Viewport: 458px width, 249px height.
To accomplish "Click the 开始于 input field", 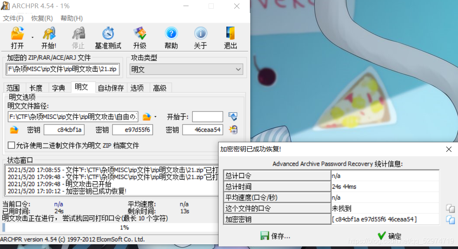I will tap(208, 117).
